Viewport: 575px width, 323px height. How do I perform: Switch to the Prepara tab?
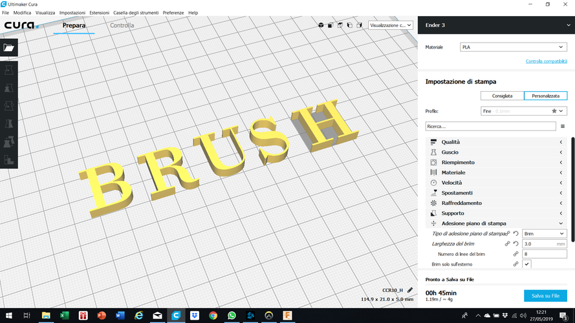[x=74, y=26]
